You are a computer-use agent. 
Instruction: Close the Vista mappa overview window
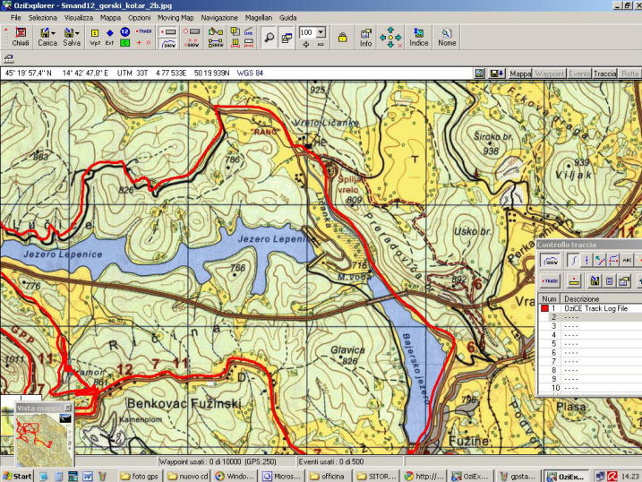tap(68, 408)
